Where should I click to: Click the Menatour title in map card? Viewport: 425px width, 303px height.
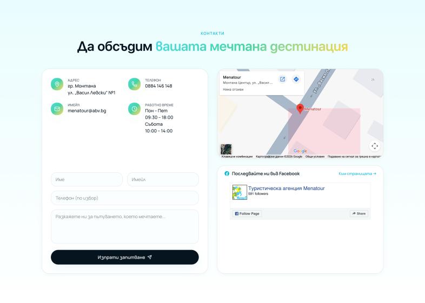[232, 77]
